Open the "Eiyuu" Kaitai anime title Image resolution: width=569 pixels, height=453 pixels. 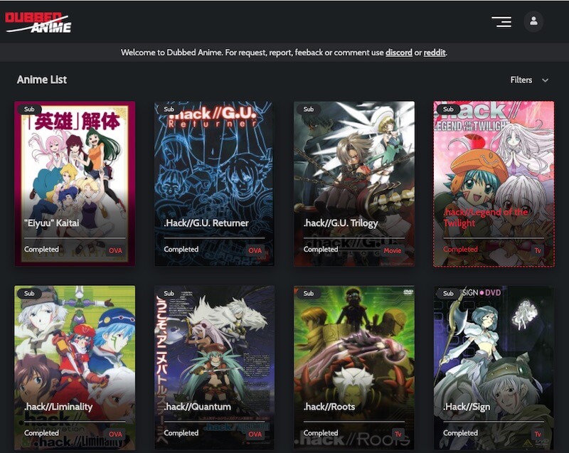(x=51, y=223)
